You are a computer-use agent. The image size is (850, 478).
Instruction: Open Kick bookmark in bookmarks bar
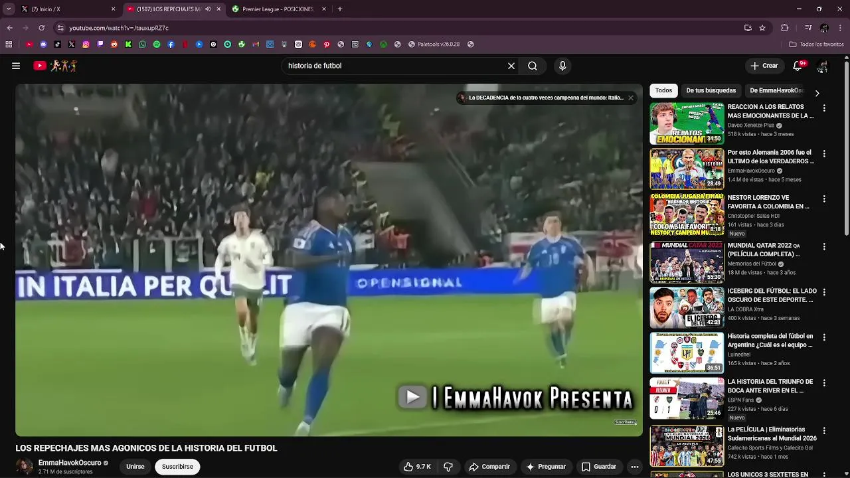pos(128,44)
